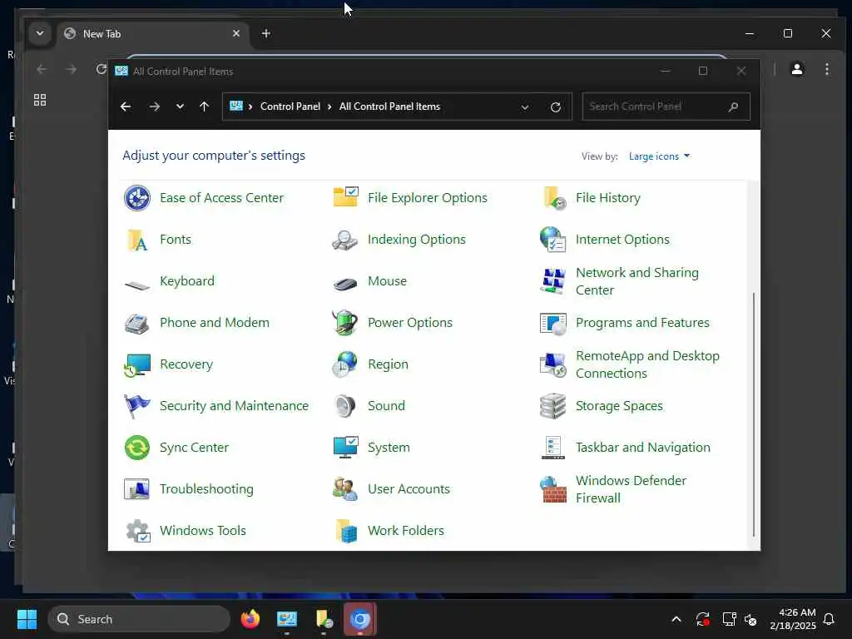The image size is (852, 639).
Task: Open a new browser tab
Action: point(265,33)
